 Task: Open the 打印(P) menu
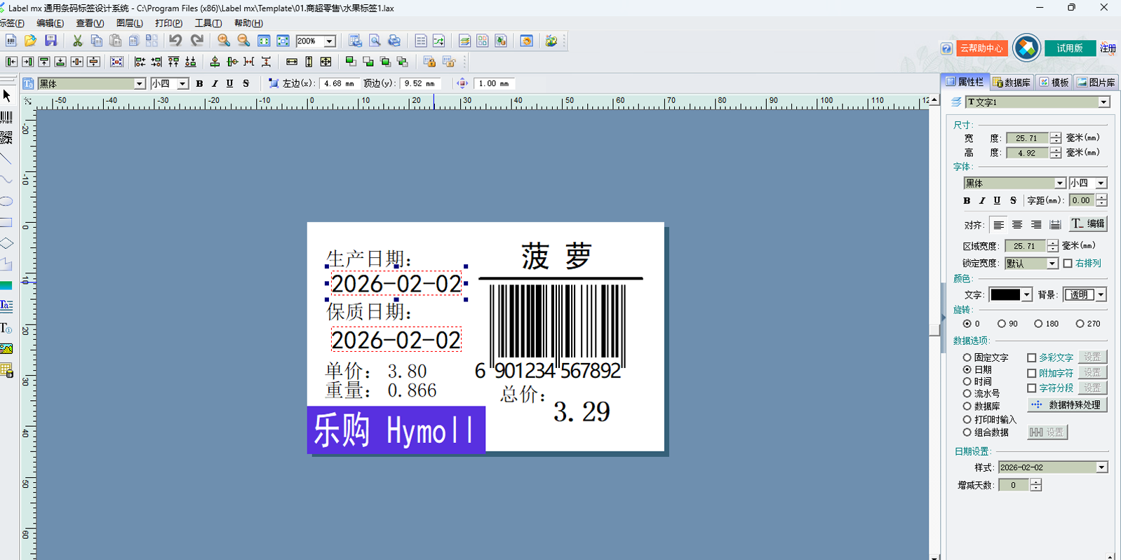pyautogui.click(x=168, y=23)
